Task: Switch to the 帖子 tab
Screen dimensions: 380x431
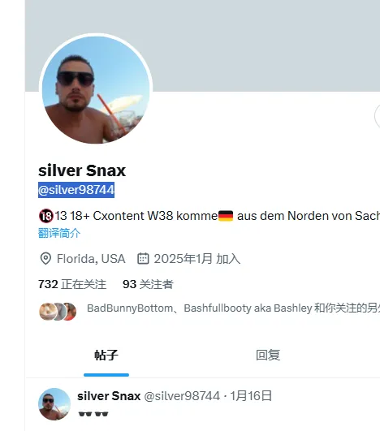Action: (106, 356)
